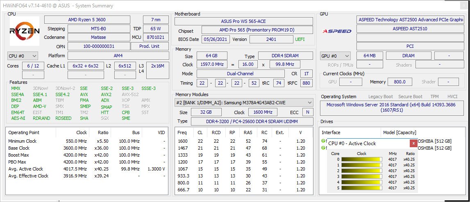Click the Interface column header in Drives
Screen dimensions: 470x202
click(x=331, y=132)
